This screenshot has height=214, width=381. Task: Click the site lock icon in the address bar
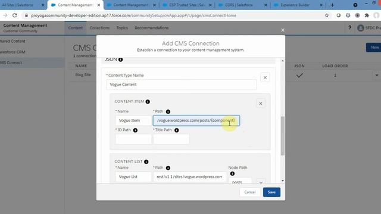click(x=26, y=15)
